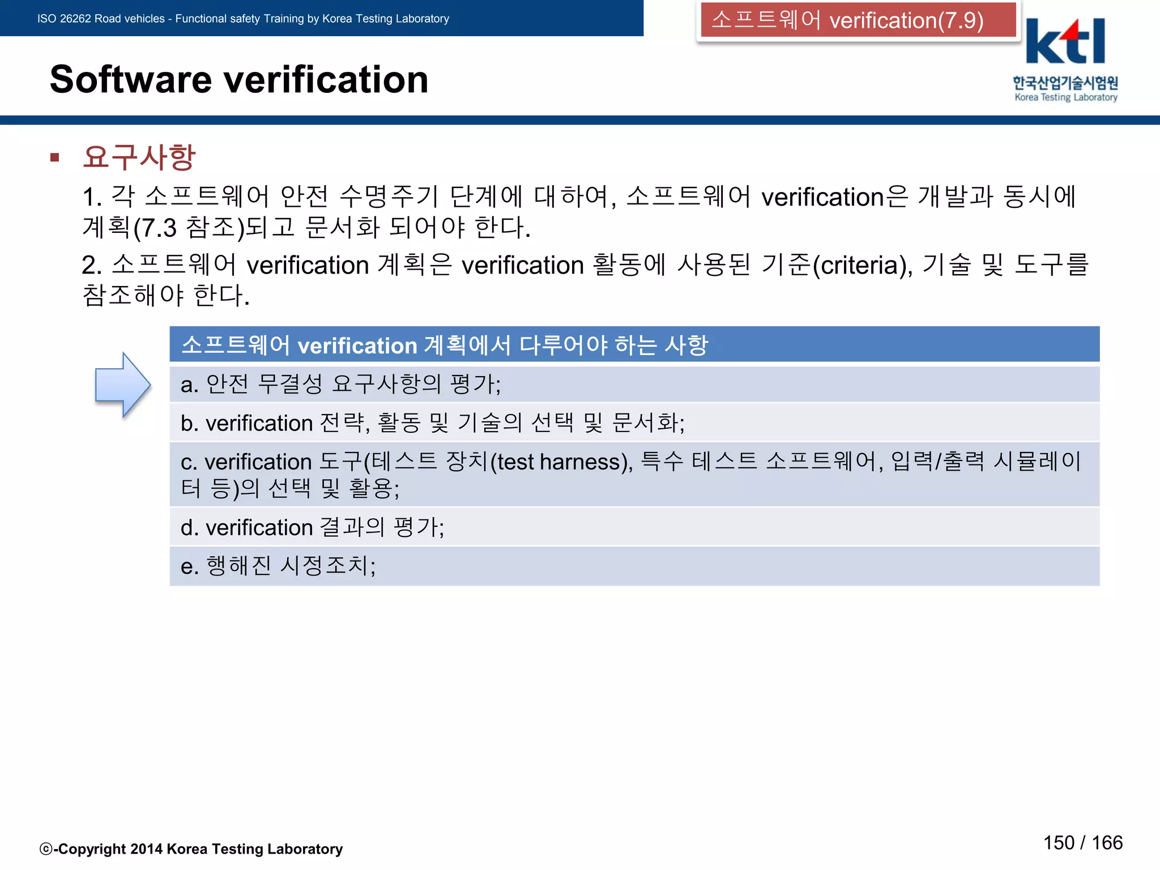
Task: Click the copyright 2014 Korea Testing Laboratory footer
Action: (191, 849)
